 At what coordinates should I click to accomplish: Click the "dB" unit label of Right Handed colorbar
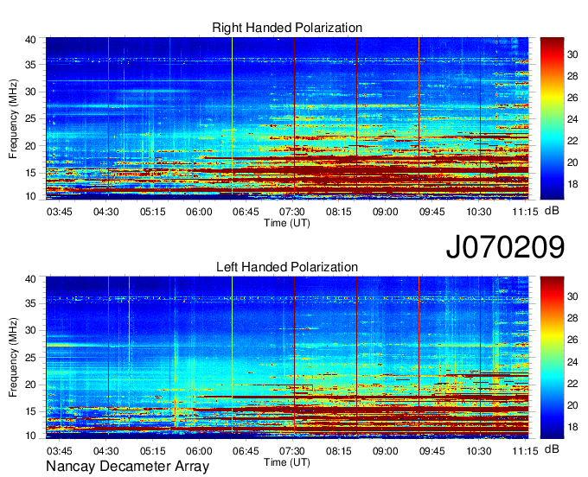coord(552,211)
